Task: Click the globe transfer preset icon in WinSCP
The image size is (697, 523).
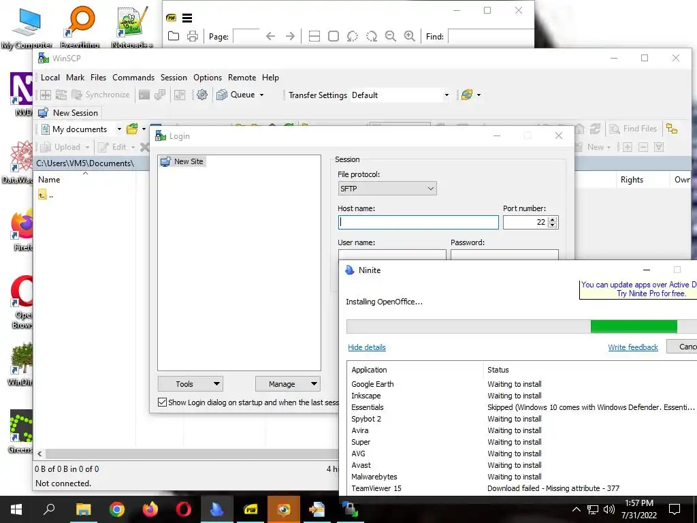Action: (467, 95)
